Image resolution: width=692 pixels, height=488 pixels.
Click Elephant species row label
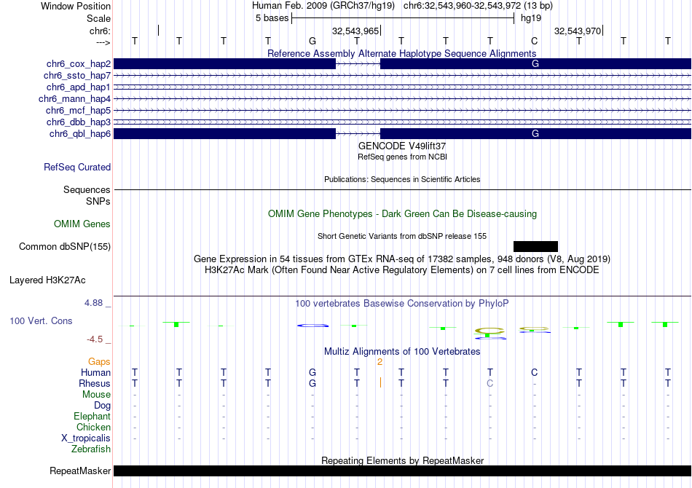[92, 417]
